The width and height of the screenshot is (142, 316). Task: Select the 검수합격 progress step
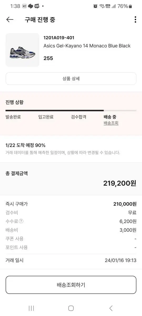click(79, 117)
